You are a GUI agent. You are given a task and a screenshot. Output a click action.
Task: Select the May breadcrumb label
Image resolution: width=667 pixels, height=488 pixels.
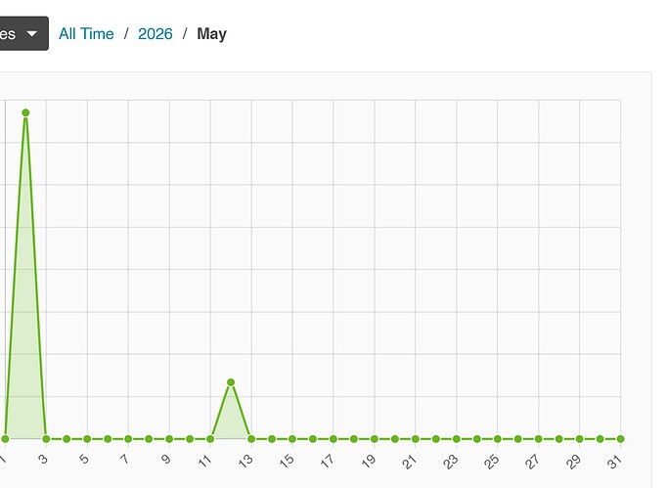click(x=211, y=34)
